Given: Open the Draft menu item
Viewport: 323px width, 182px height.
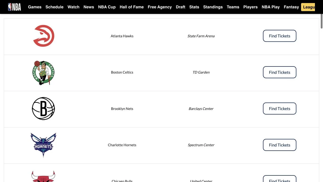Looking at the screenshot, I should [180, 7].
